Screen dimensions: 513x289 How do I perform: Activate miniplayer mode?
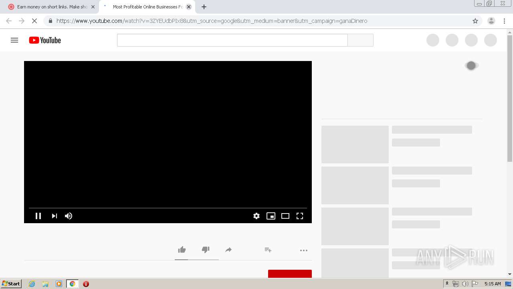coord(271,216)
